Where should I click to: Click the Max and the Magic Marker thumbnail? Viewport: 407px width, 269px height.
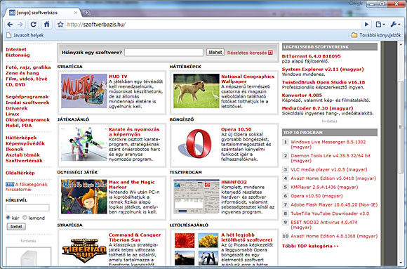point(84,197)
